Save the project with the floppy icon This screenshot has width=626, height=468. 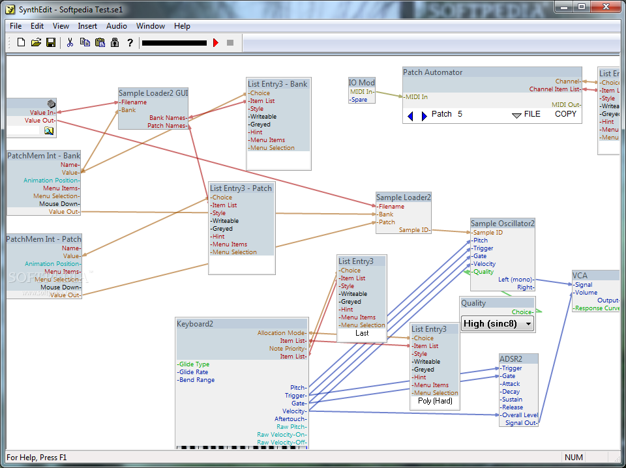click(x=51, y=42)
